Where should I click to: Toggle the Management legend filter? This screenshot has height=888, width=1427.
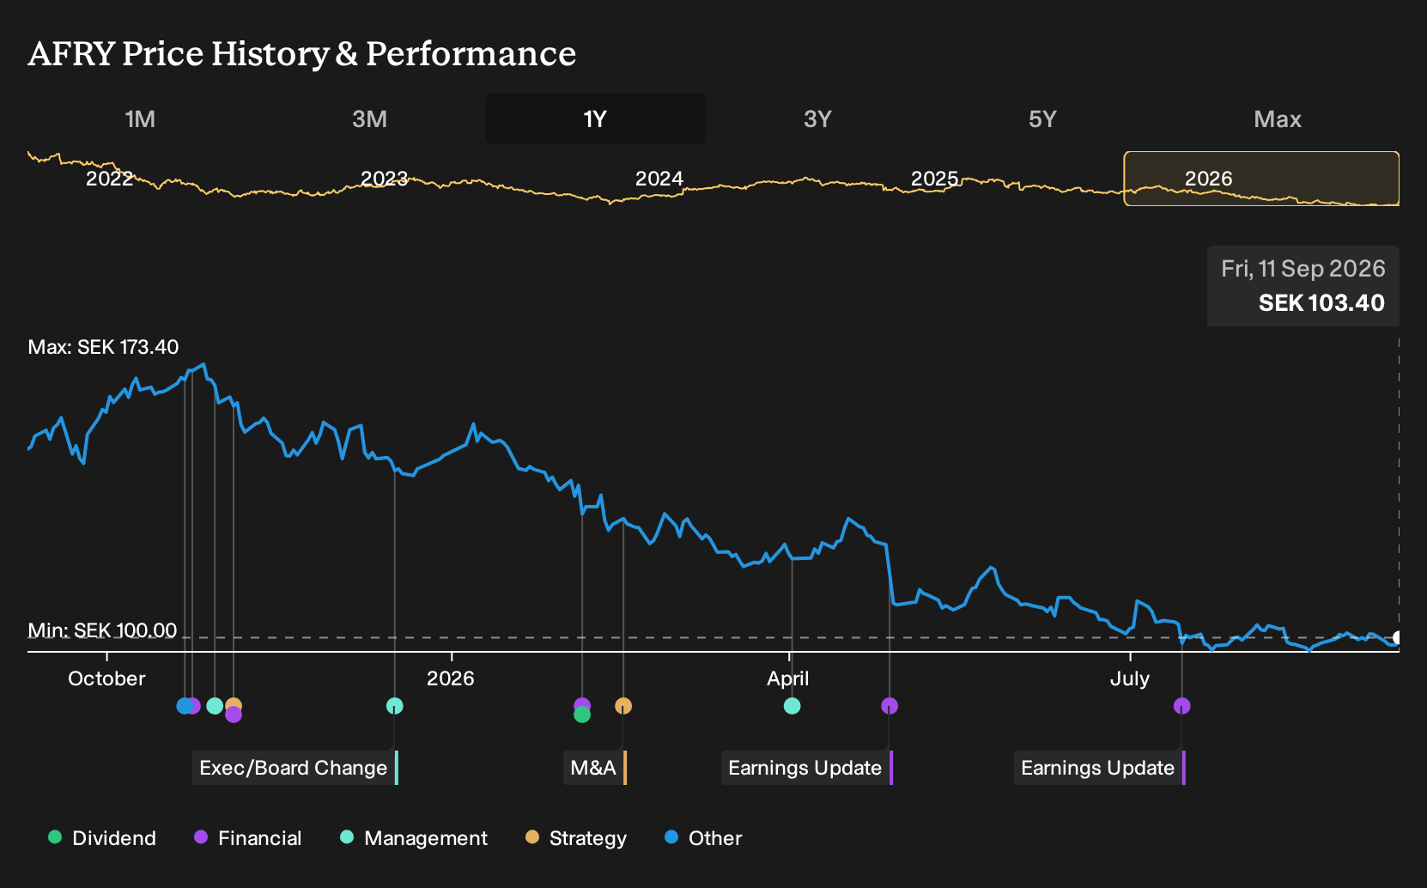[x=414, y=838]
